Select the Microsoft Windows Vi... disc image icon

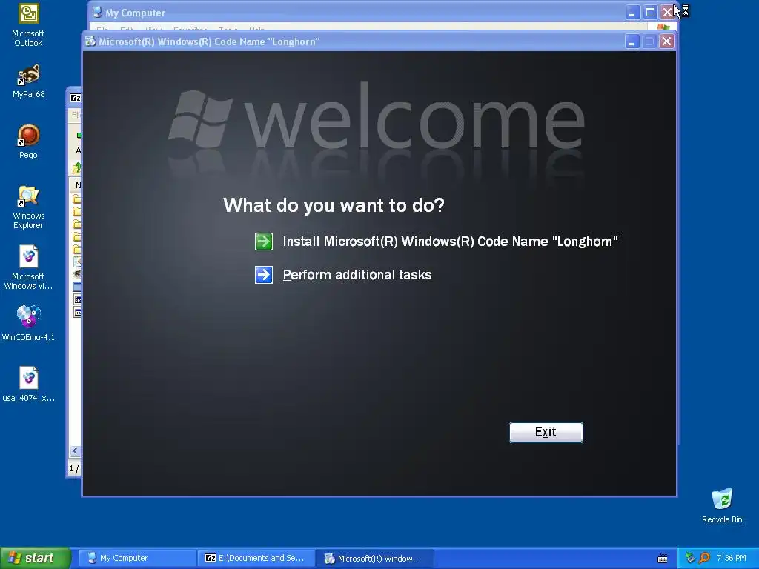tap(28, 268)
